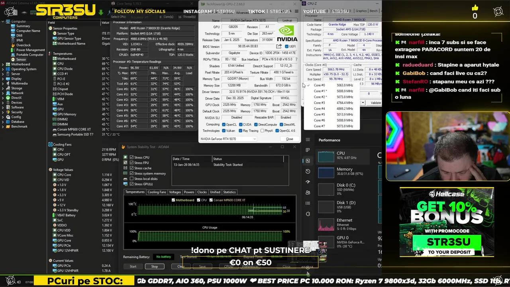Click the Close button in GPU-Z
This screenshot has height=287, width=510.
(290, 139)
